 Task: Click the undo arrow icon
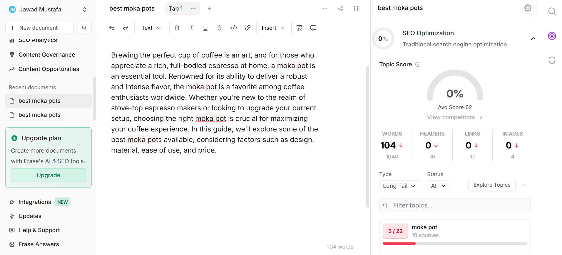tap(112, 28)
